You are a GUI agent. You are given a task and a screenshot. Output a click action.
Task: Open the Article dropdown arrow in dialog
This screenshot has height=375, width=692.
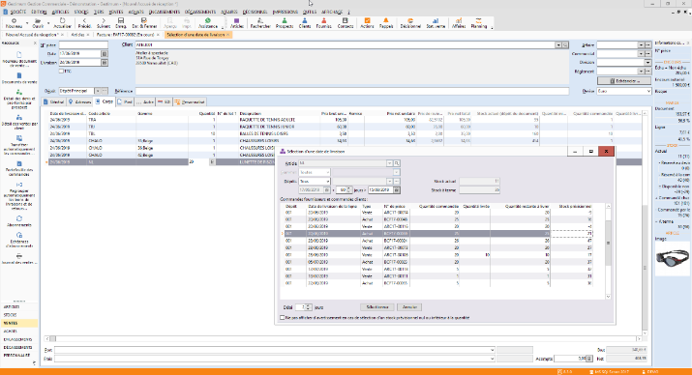tap(389, 163)
